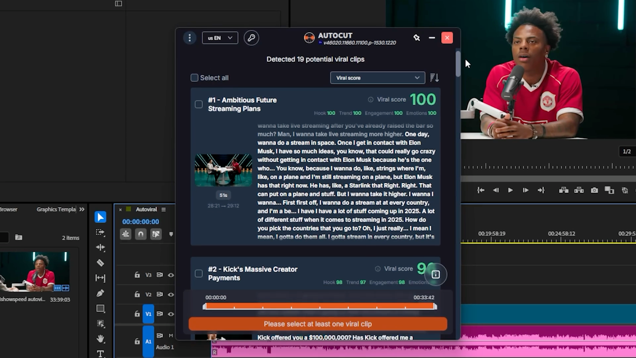Choose the Selection tool in Premiere toolbar
Image resolution: width=636 pixels, height=358 pixels.
point(100,217)
